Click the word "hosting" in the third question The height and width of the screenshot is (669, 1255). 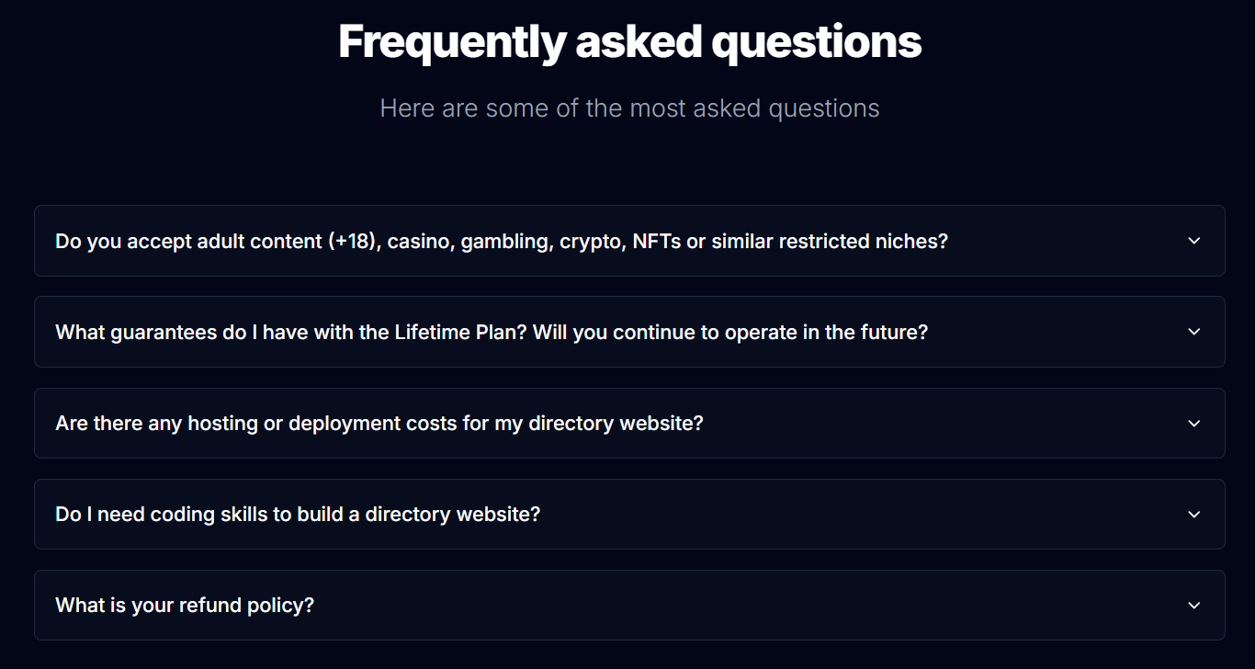coord(223,424)
